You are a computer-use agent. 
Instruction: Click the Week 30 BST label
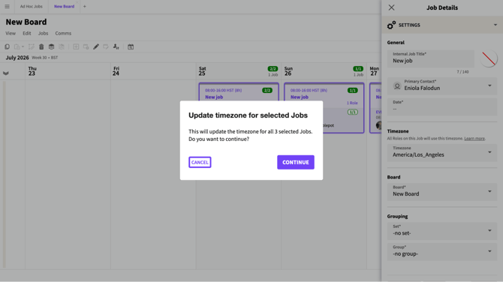[44, 58]
